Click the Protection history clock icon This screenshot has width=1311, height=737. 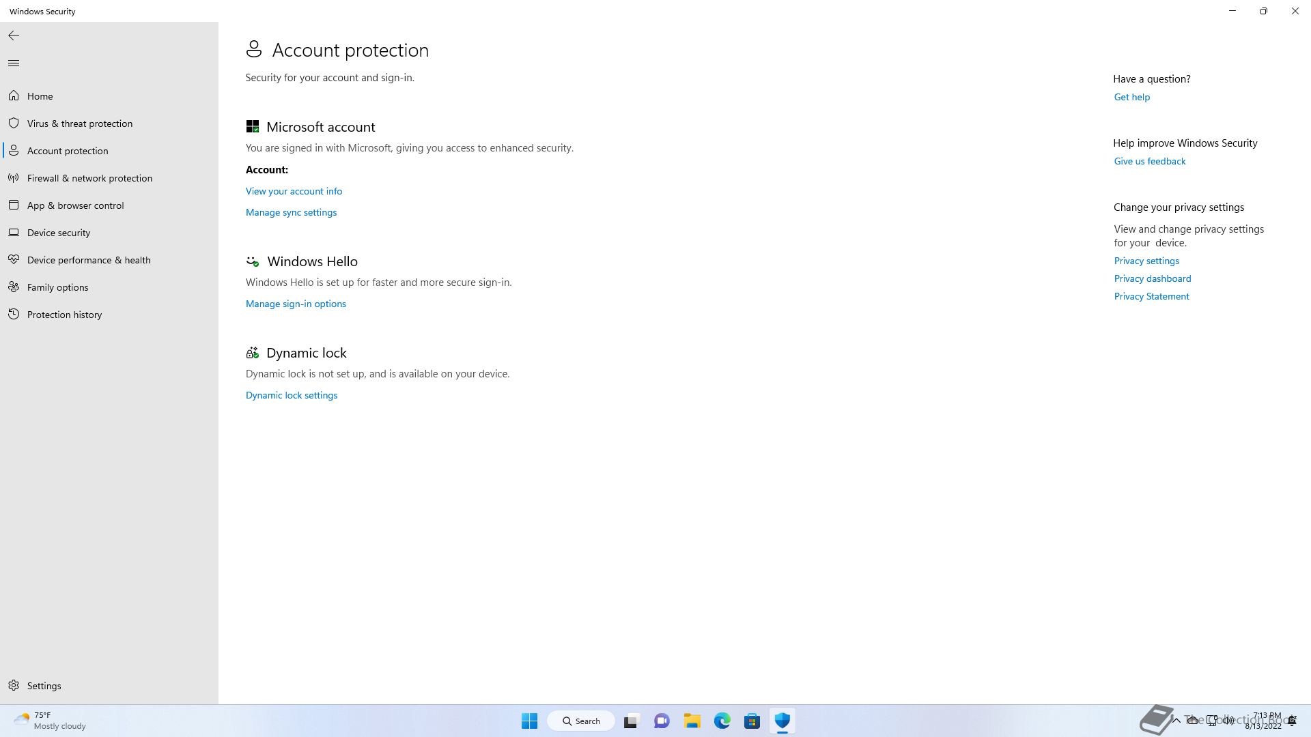click(x=14, y=315)
